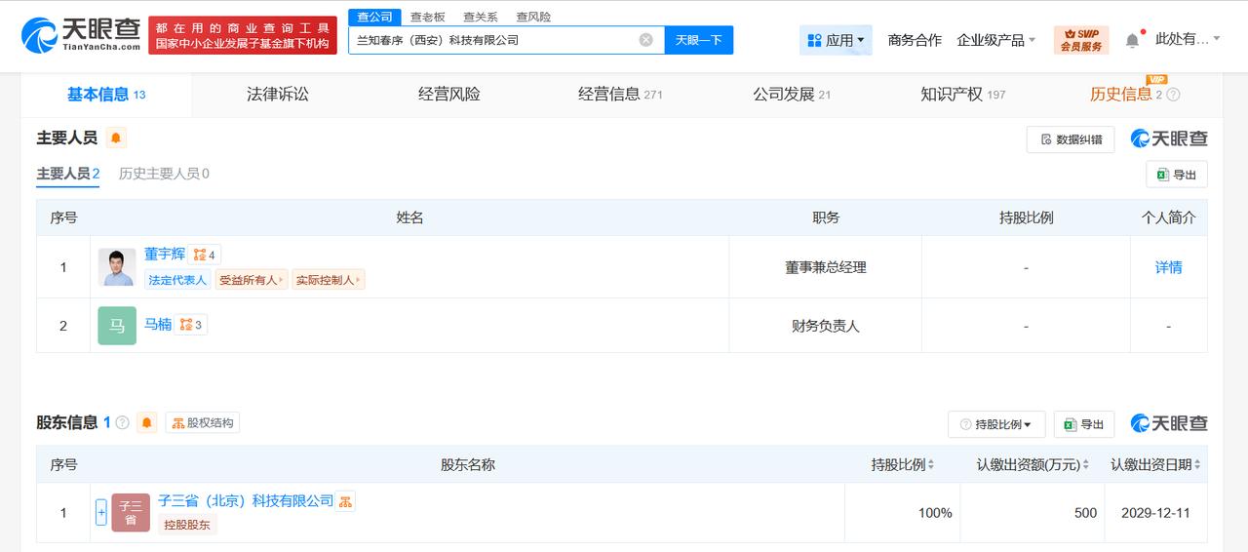Open 马楠's relation graph badge showing 3
Viewport: 1248px width, 552px height.
pos(191,325)
